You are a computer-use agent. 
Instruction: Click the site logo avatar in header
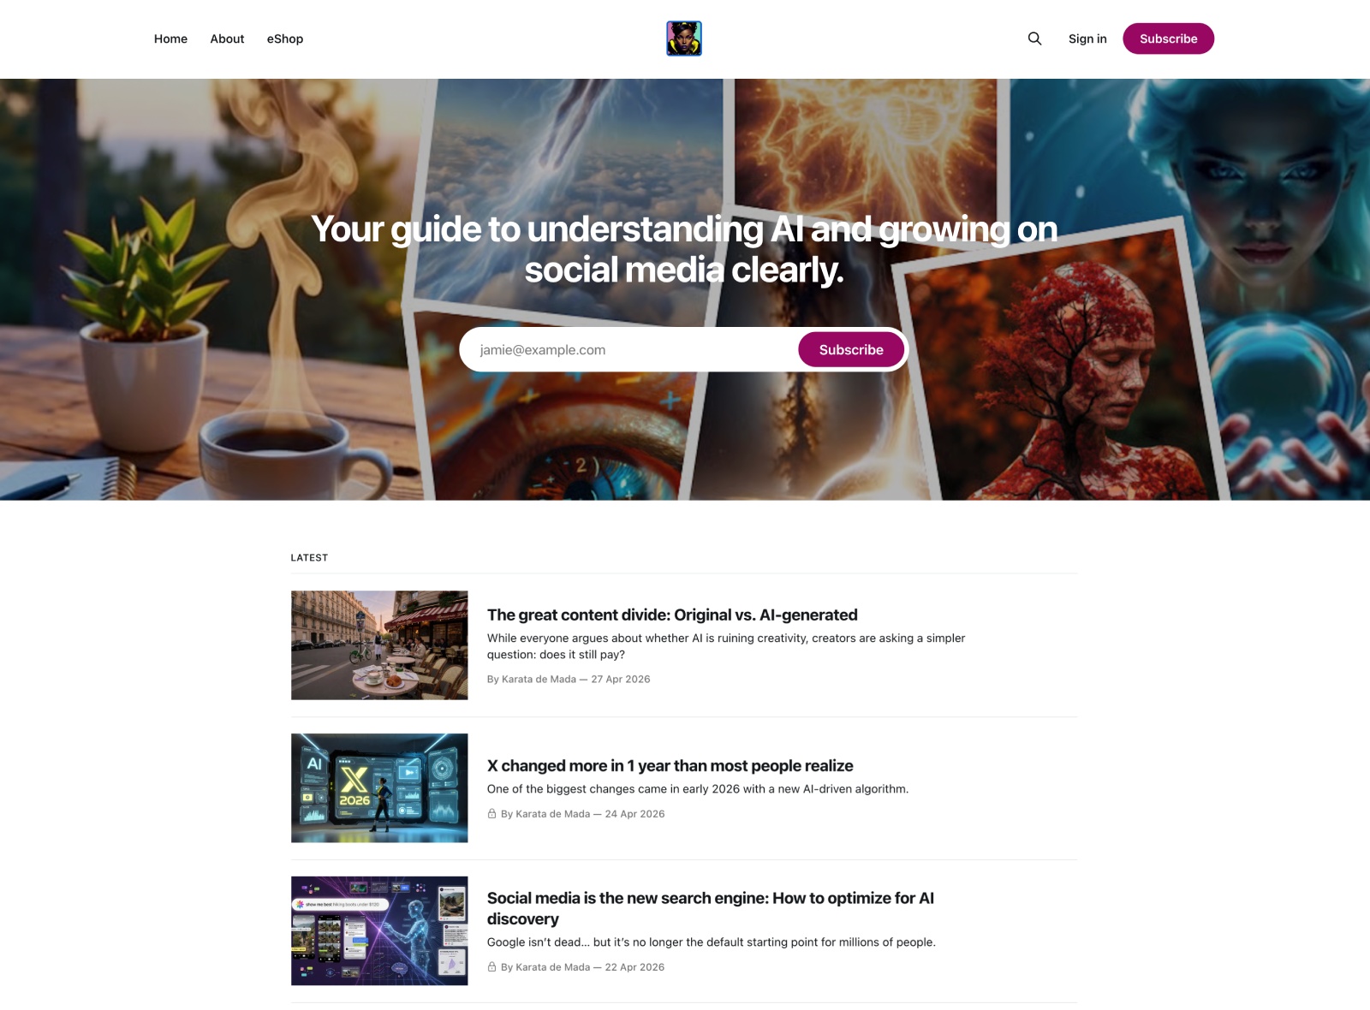(684, 39)
